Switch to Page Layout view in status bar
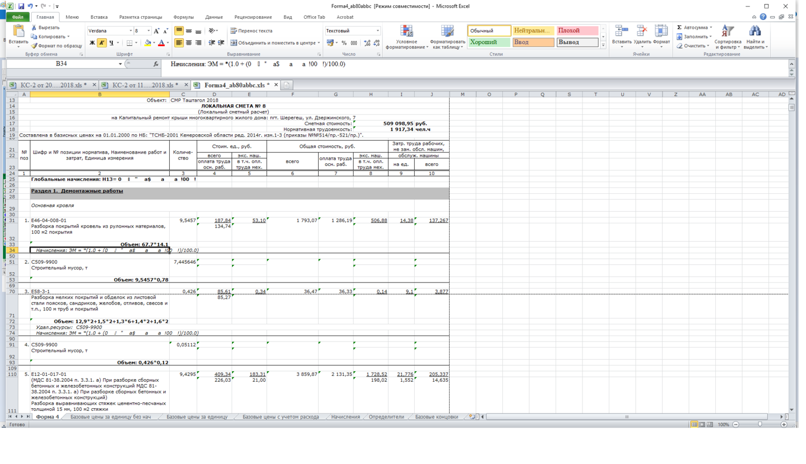This screenshot has width=806, height=464. pyautogui.click(x=702, y=424)
